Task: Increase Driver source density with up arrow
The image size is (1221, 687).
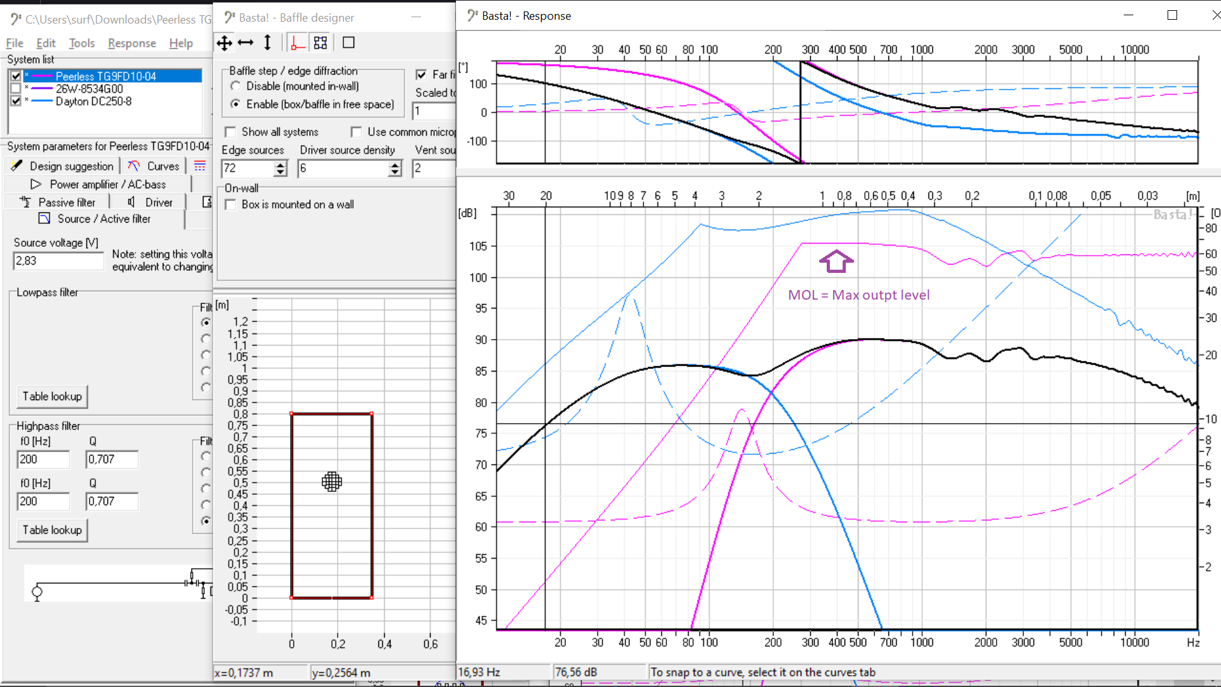Action: pyautogui.click(x=395, y=165)
